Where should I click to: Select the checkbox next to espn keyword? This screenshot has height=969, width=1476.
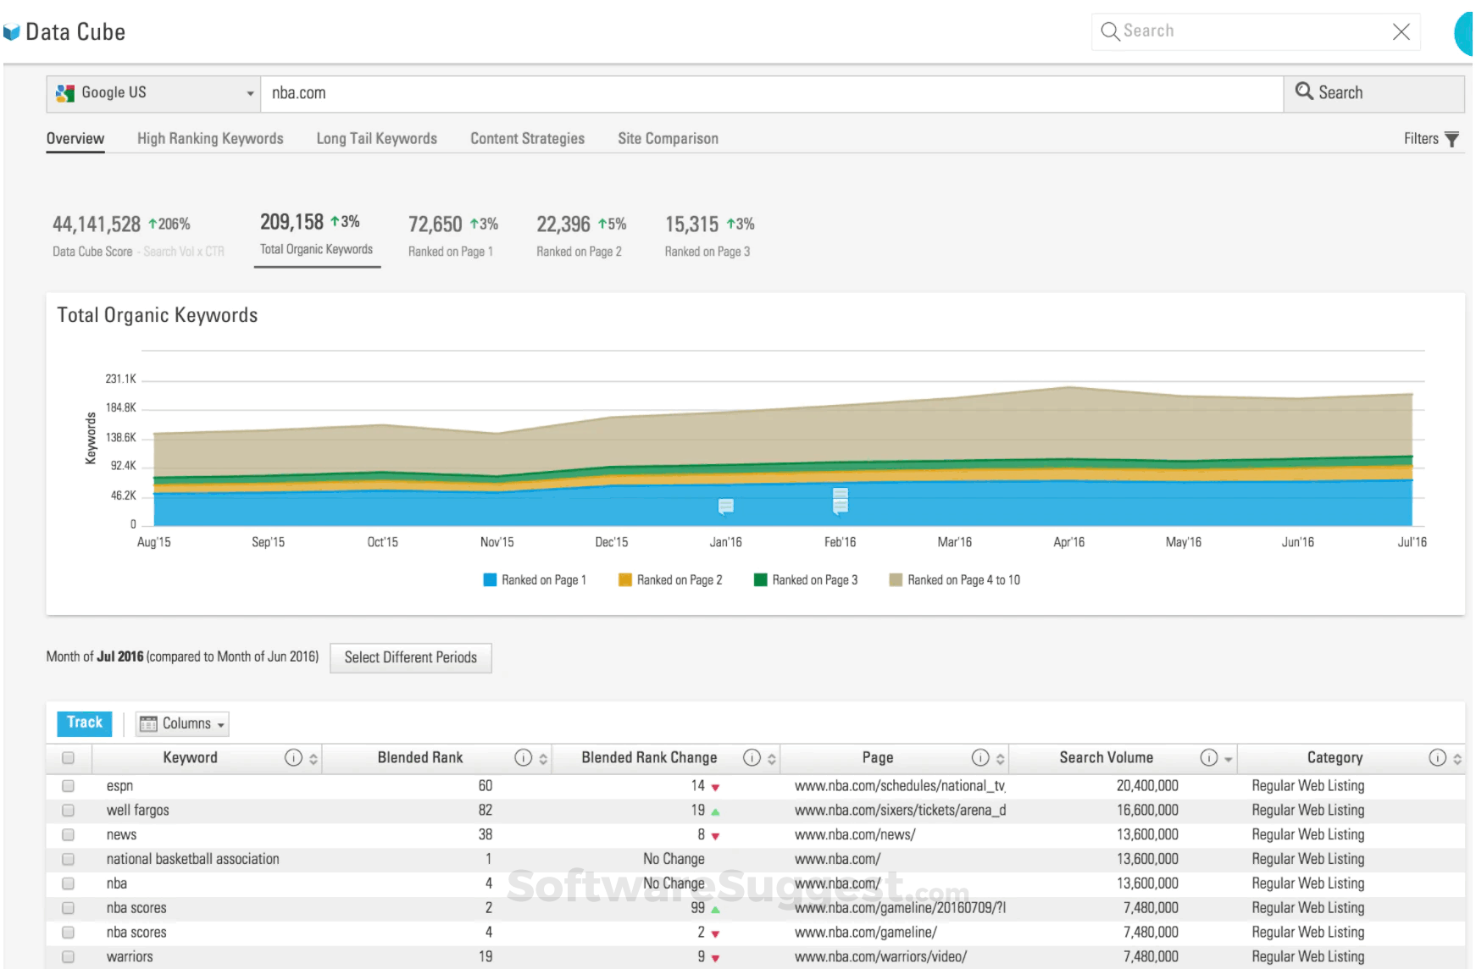(68, 785)
